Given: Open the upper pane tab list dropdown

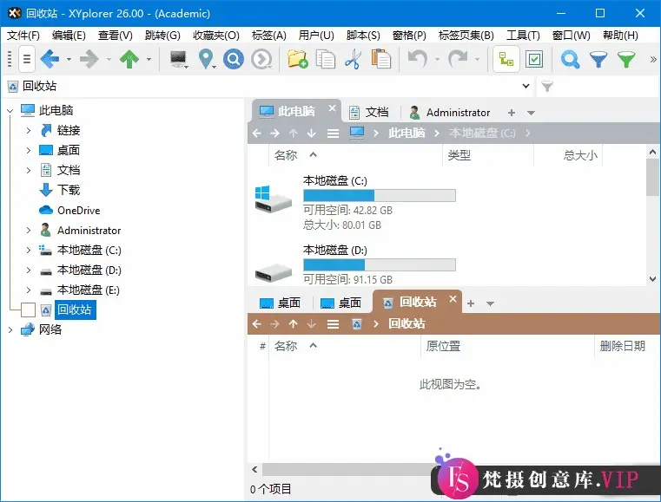Looking at the screenshot, I should [532, 113].
